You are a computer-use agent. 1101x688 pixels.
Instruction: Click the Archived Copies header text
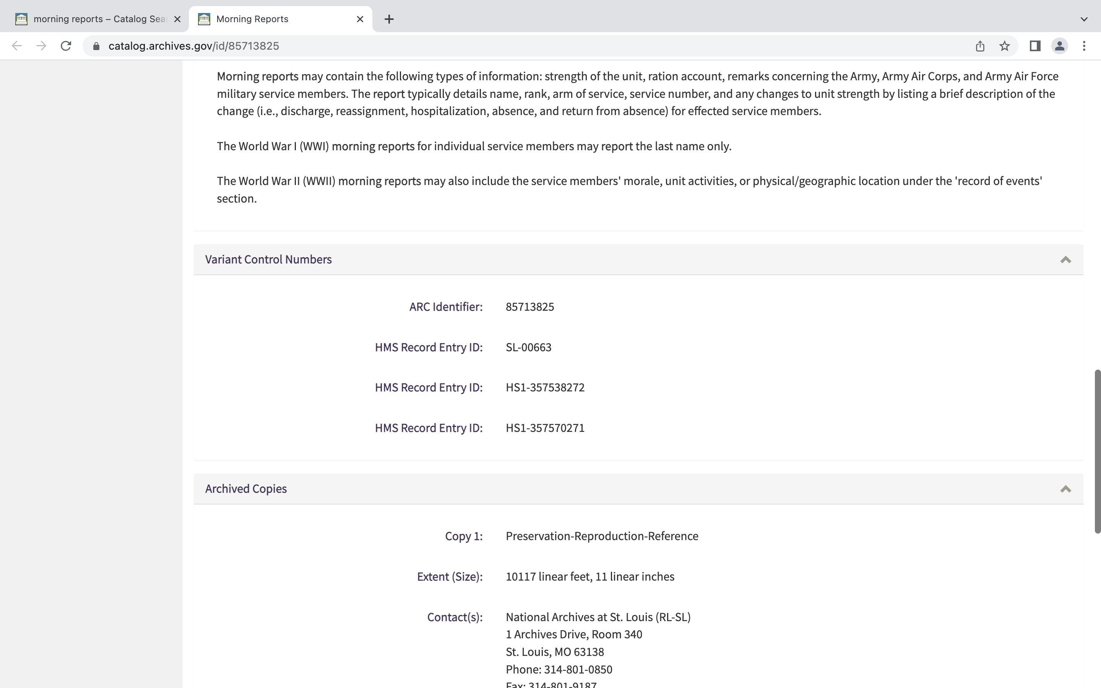pos(246,489)
